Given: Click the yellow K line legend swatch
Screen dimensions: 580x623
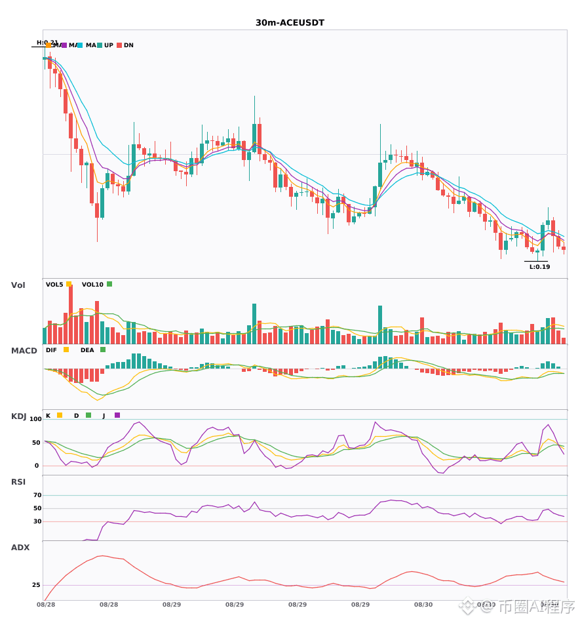Looking at the screenshot, I should tap(60, 415).
